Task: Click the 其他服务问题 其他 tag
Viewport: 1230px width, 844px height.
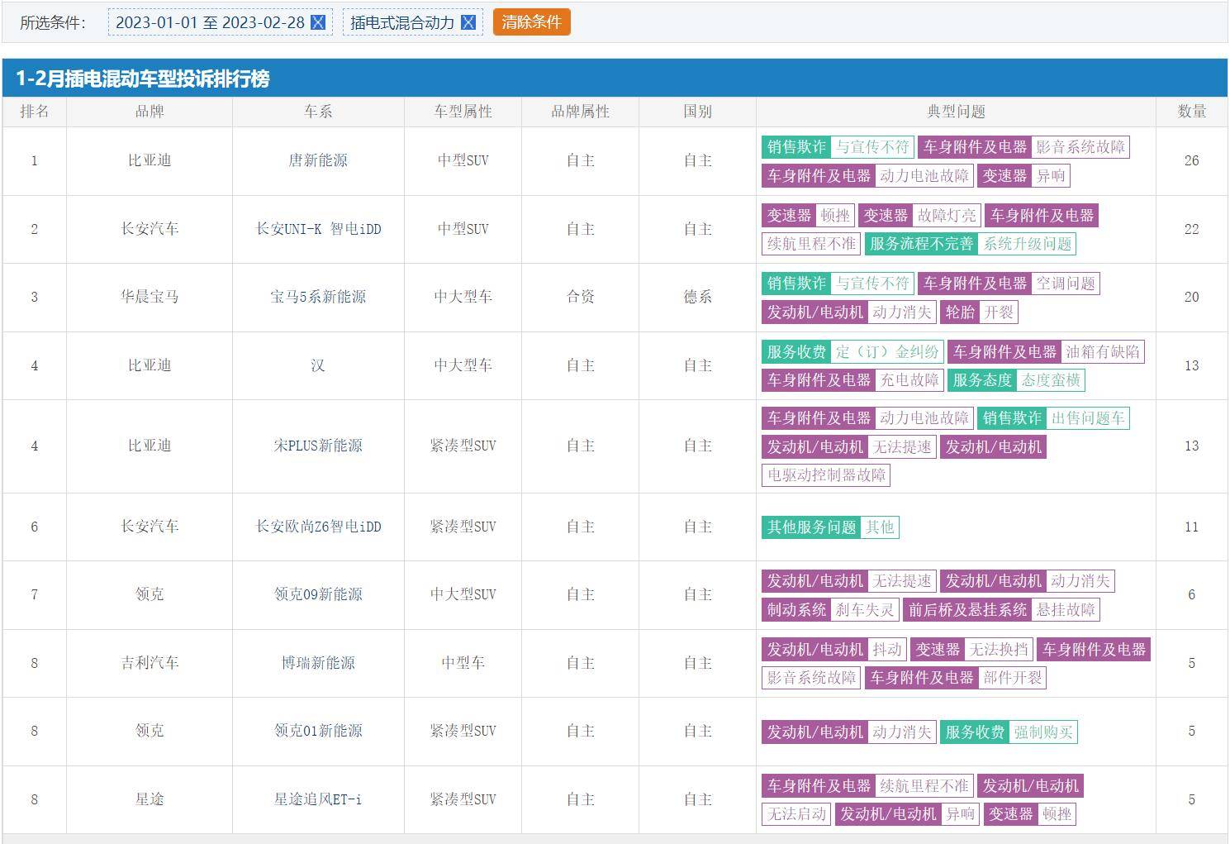Action: [829, 527]
